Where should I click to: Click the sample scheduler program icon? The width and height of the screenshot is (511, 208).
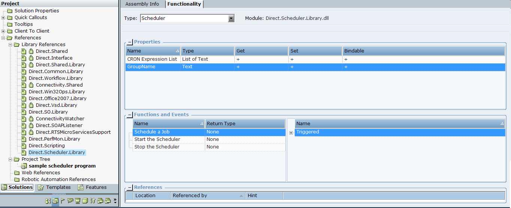pyautogui.click(x=24, y=166)
